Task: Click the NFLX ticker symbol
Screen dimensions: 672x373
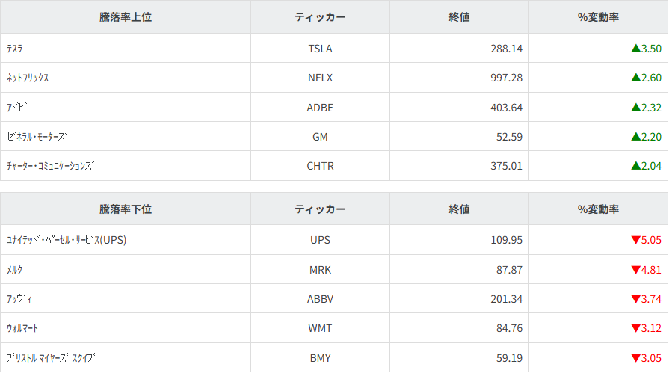Action: click(x=320, y=78)
